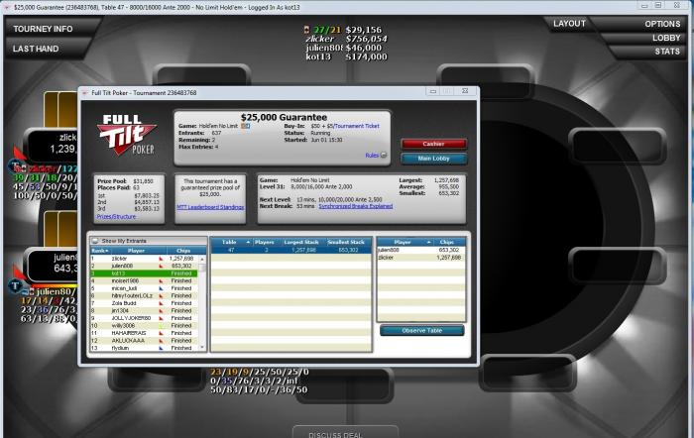694x438 pixels.
Task: Open the Last Hand history
Action: 36,49
